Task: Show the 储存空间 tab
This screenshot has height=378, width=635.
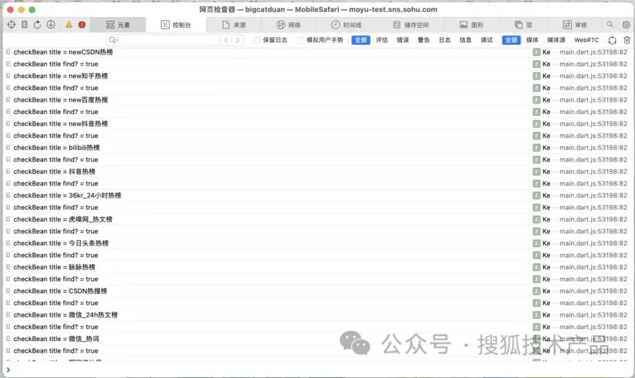Action: click(410, 25)
